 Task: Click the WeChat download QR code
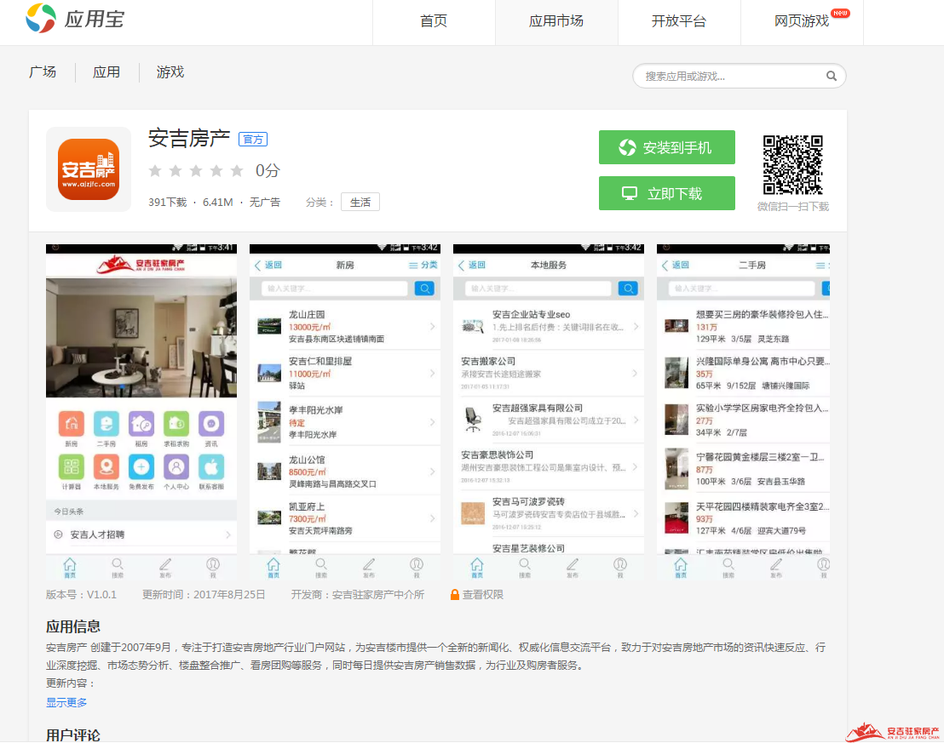(793, 165)
